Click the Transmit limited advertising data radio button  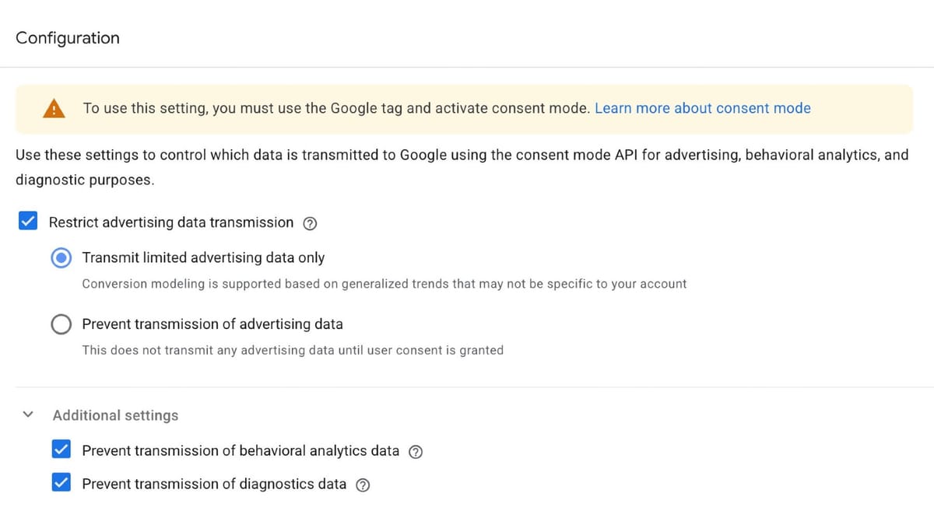(x=61, y=257)
